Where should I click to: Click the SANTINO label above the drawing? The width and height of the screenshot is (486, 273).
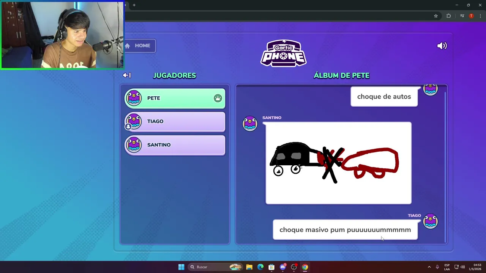[272, 118]
